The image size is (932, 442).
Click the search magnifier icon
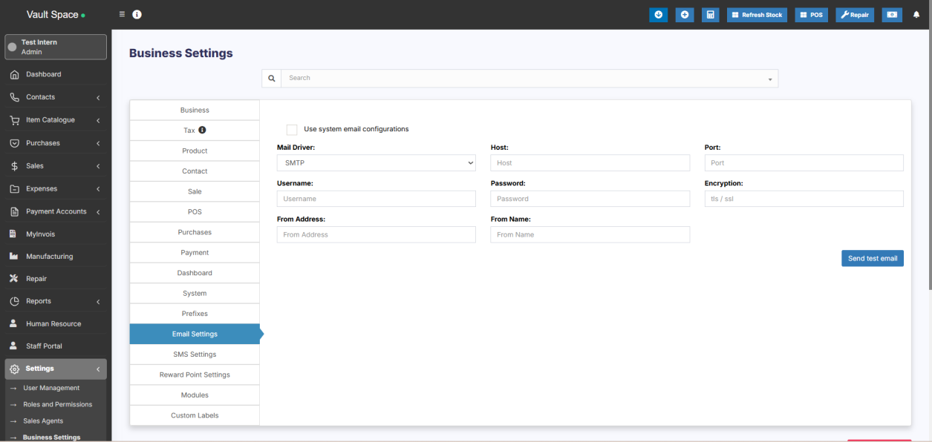click(x=271, y=78)
